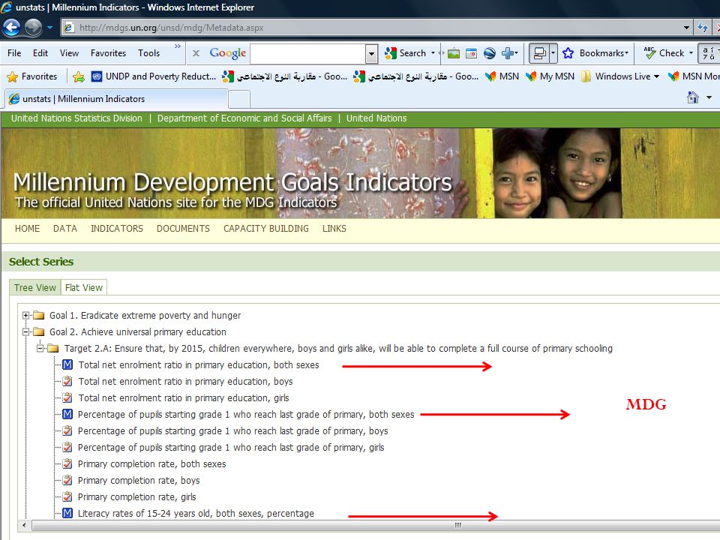The image size is (720, 540).
Task: Click the Translate icon on Google toolbar
Action: tap(709, 53)
